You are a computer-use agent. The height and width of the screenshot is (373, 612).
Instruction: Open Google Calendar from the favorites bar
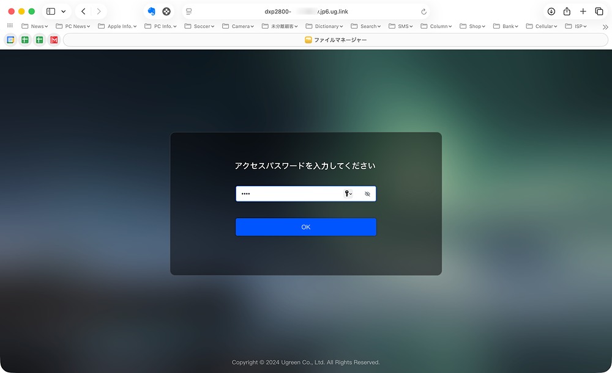(10, 39)
